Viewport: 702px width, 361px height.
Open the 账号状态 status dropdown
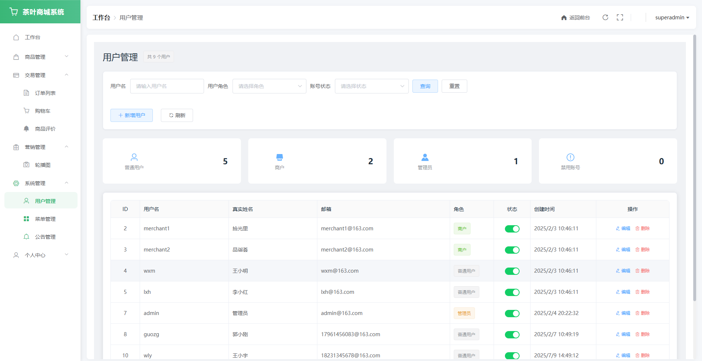click(x=371, y=86)
